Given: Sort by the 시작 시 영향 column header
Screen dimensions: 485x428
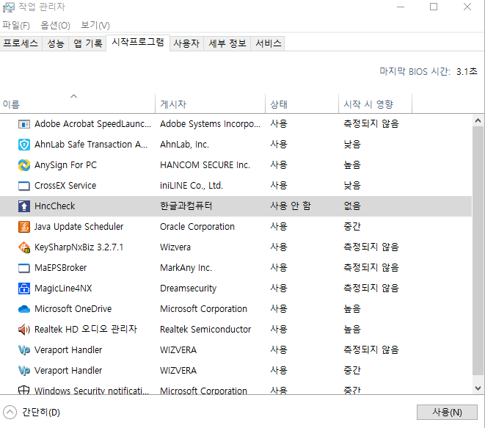Looking at the screenshot, I should 375,104.
